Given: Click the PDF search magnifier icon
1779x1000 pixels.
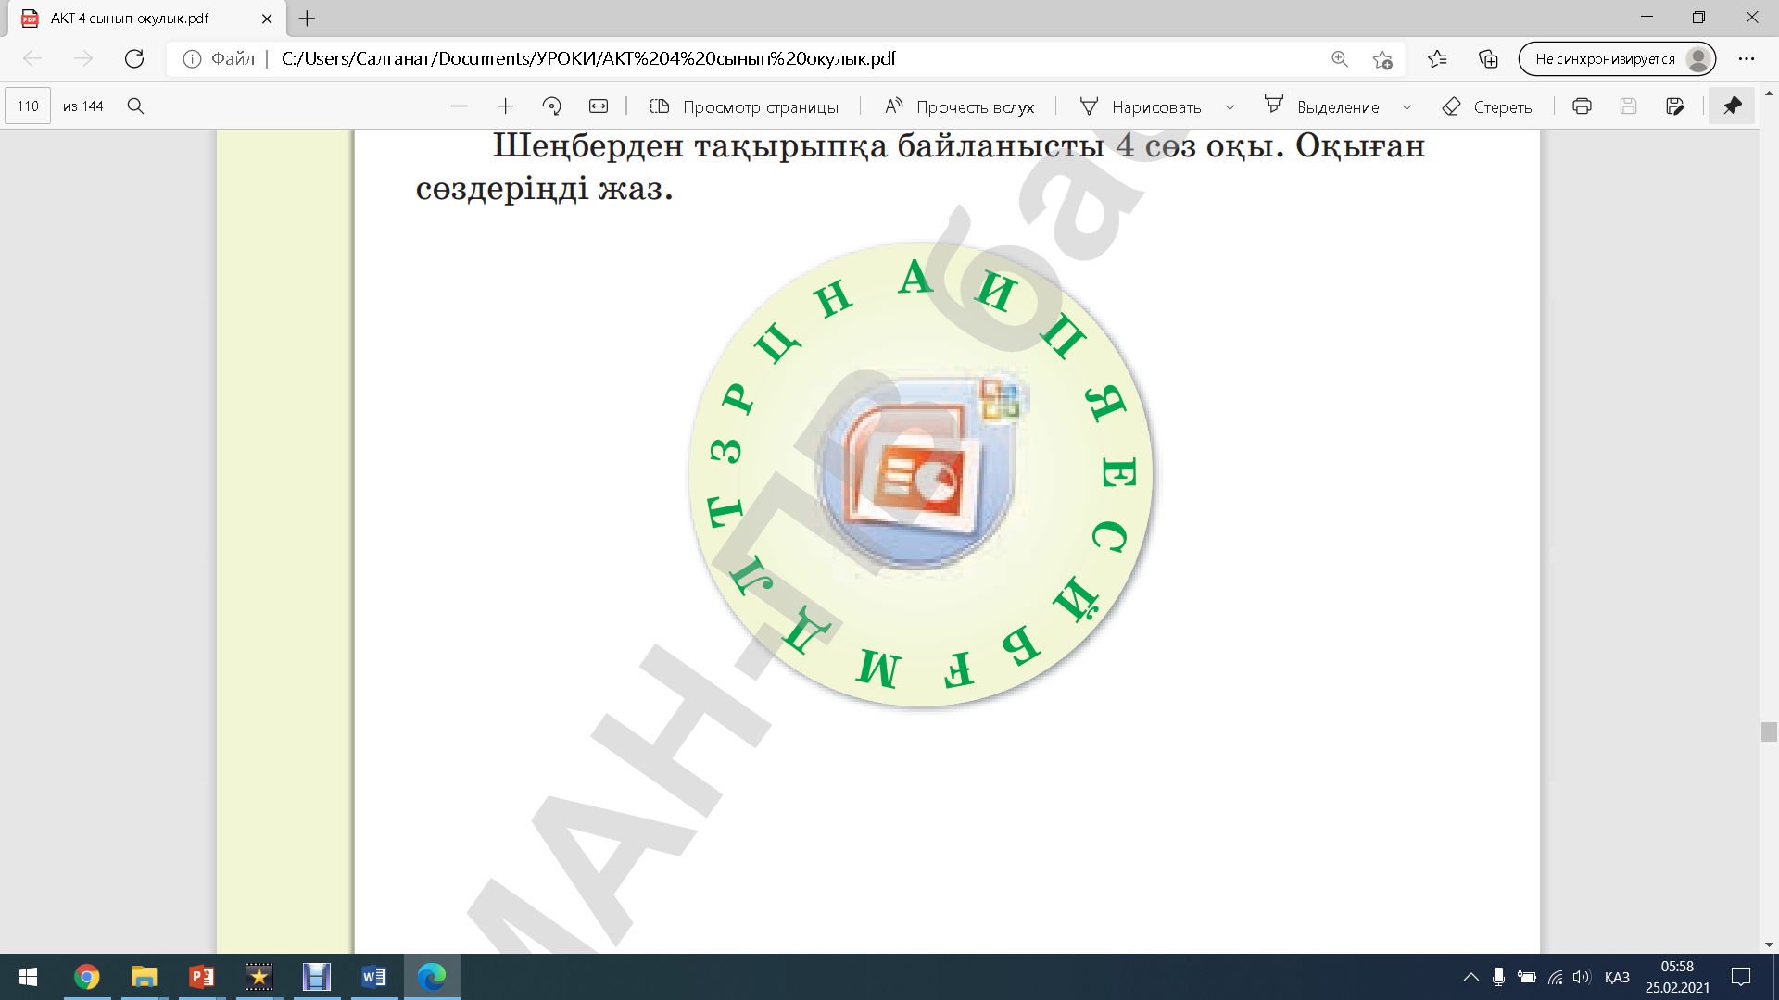Looking at the screenshot, I should point(135,106).
